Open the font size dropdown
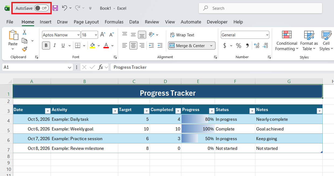The height and width of the screenshot is (176, 334). point(96,35)
